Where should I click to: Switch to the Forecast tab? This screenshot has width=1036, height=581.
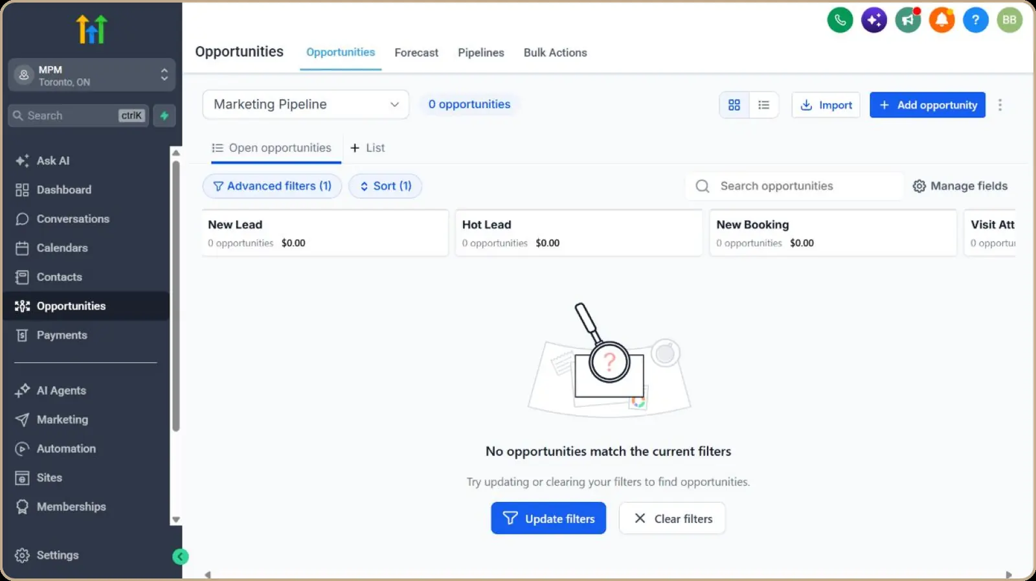pyautogui.click(x=416, y=52)
